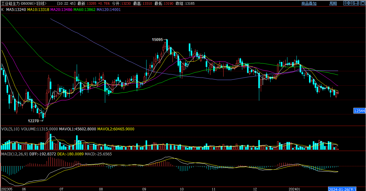Toggle the split panel layout icon
Image resolution: width=366 pixels, height=191 pixels.
pyautogui.click(x=357, y=3)
